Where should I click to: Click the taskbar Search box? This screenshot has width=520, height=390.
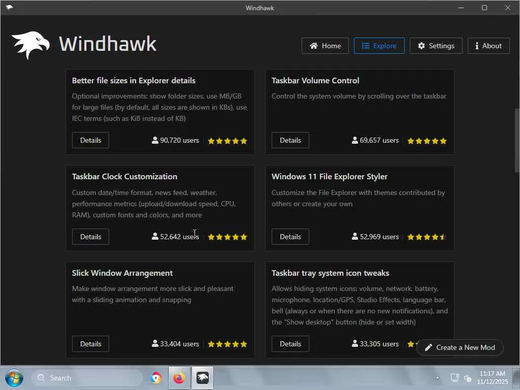tap(87, 378)
